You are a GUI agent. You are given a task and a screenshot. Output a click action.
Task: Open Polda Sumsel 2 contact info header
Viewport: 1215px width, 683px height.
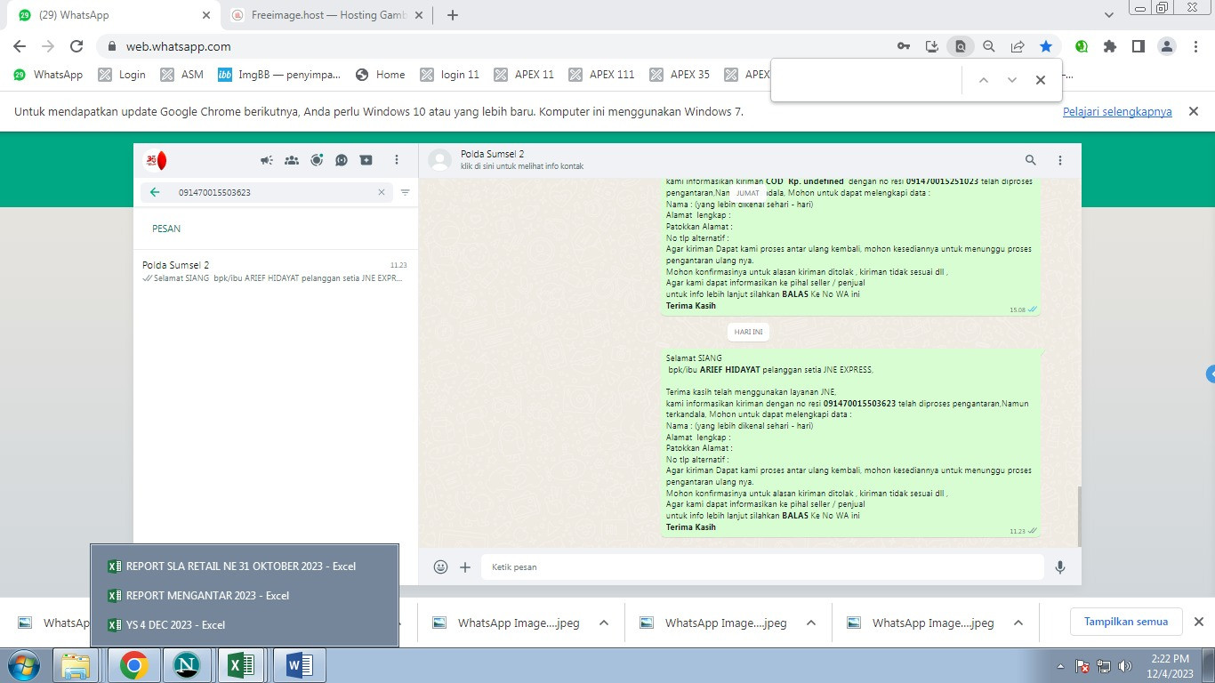521,160
